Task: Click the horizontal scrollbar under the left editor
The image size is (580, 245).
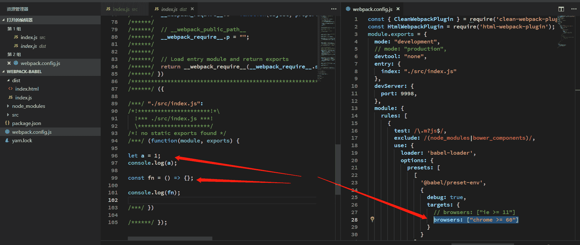Action: pos(170,238)
